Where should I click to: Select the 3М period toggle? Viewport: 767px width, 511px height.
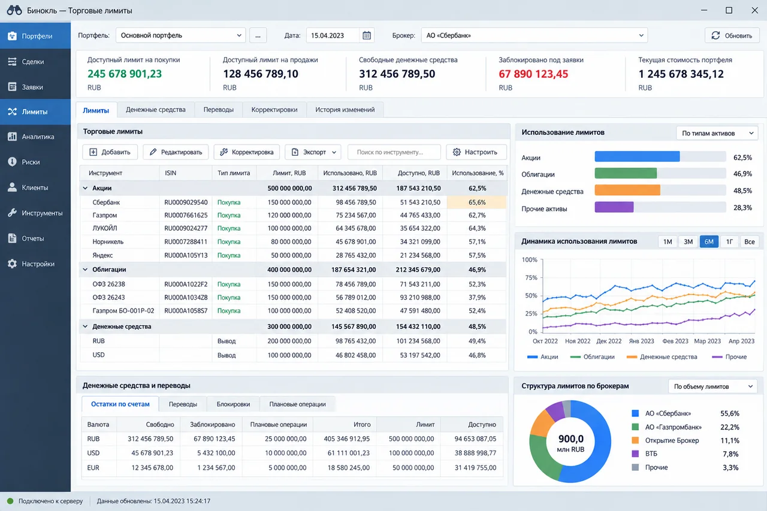coord(689,241)
